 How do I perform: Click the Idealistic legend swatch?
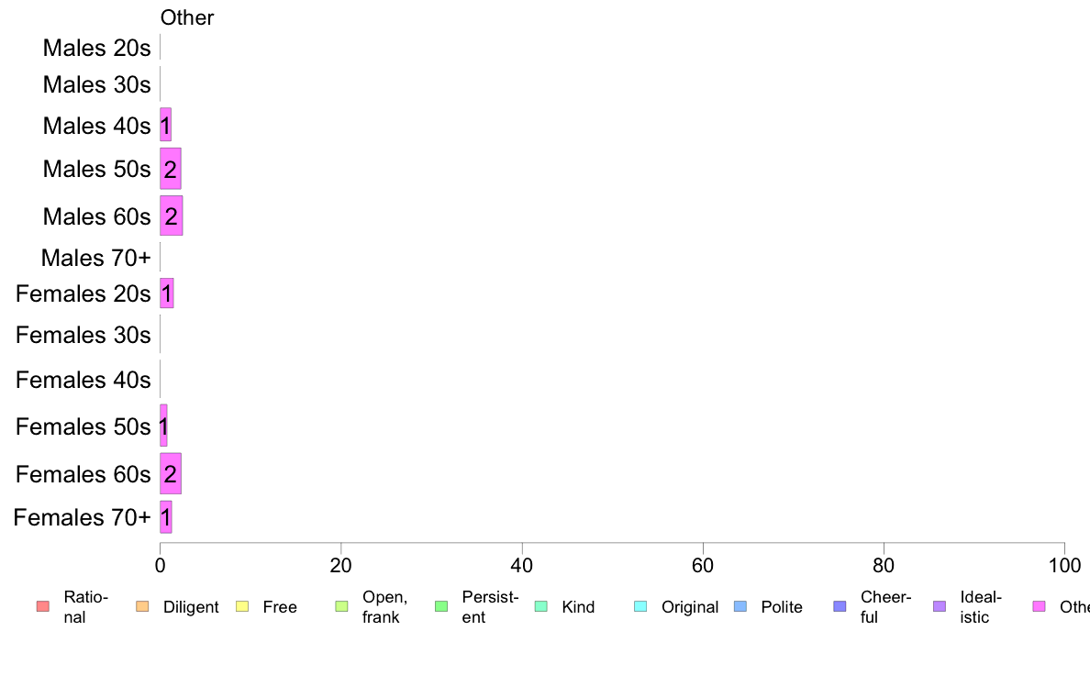click(x=940, y=607)
